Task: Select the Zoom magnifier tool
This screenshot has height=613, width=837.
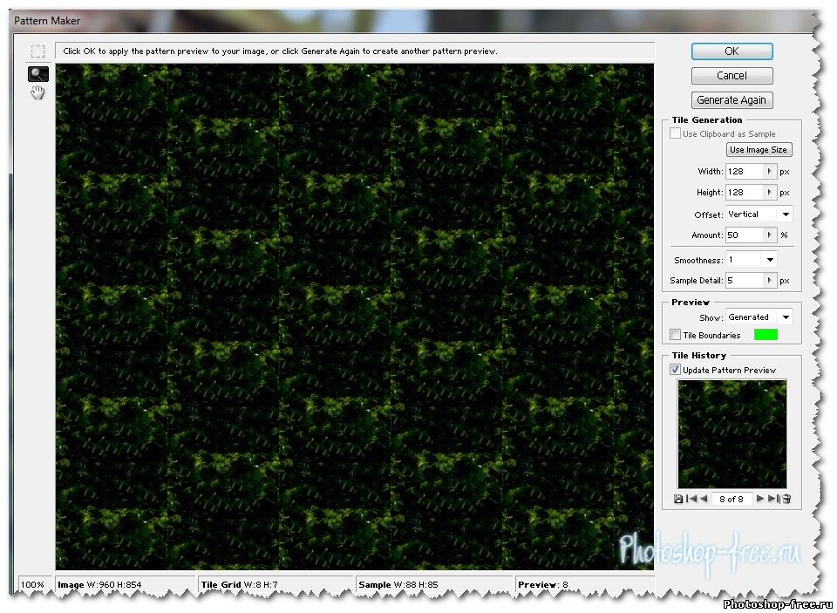Action: coord(37,74)
